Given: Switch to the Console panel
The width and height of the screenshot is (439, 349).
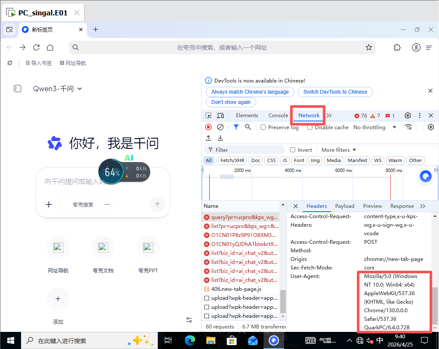Looking at the screenshot, I should tap(278, 115).
